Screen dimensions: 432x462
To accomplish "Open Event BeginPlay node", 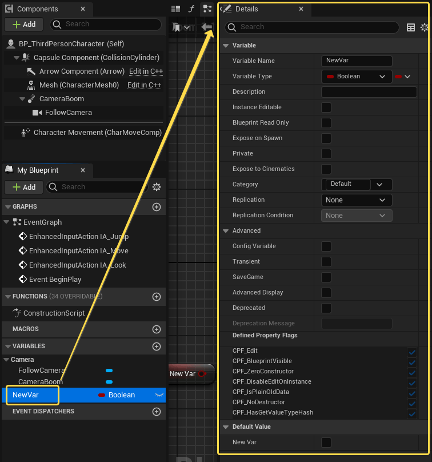I will pyautogui.click(x=50, y=280).
